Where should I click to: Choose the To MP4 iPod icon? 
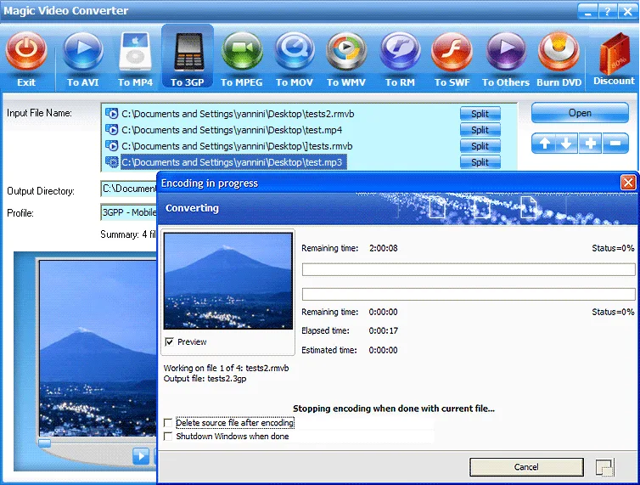[x=135, y=52]
